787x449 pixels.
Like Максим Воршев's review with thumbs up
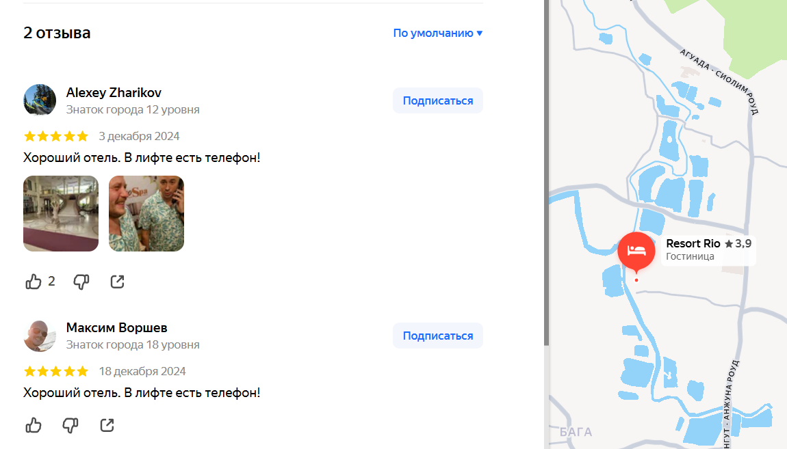tap(34, 426)
